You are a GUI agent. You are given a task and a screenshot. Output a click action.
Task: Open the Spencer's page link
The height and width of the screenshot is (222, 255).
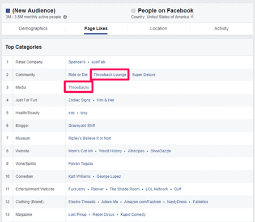pyautogui.click(x=77, y=62)
